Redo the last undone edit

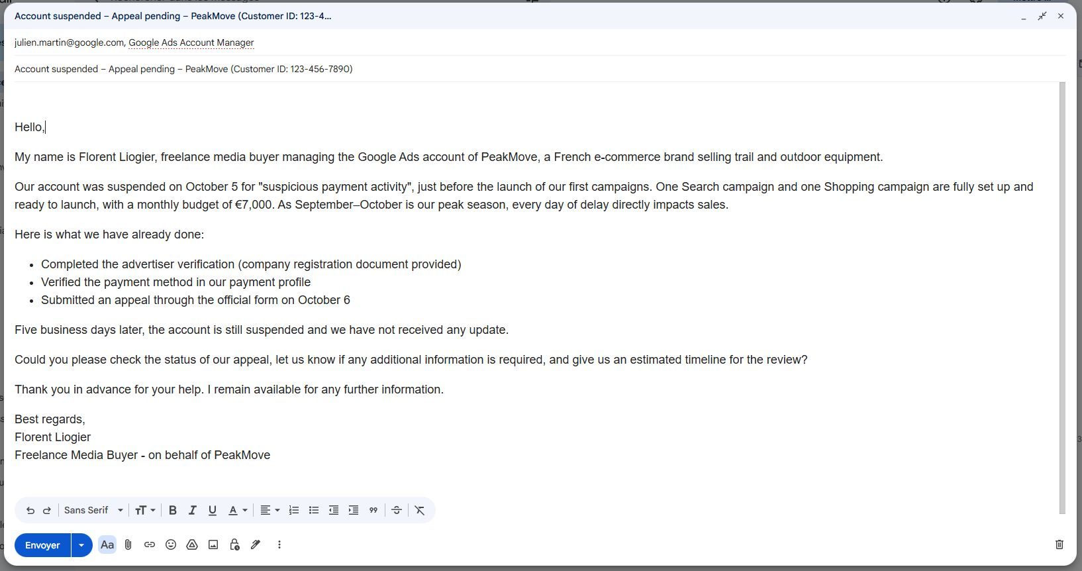(47, 510)
